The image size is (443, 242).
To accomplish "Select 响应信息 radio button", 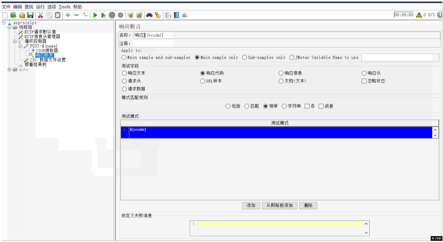I will (281, 73).
